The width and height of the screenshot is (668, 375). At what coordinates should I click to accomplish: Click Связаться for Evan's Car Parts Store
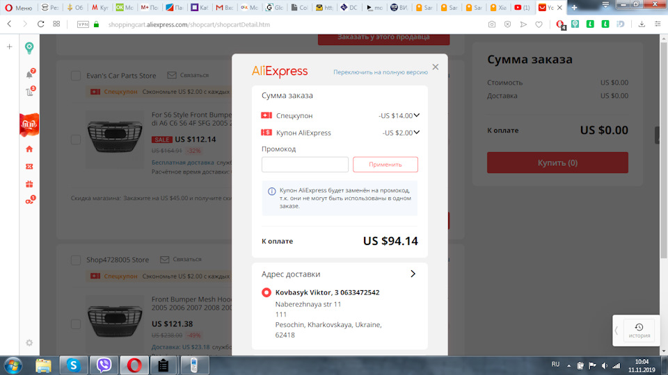point(188,75)
